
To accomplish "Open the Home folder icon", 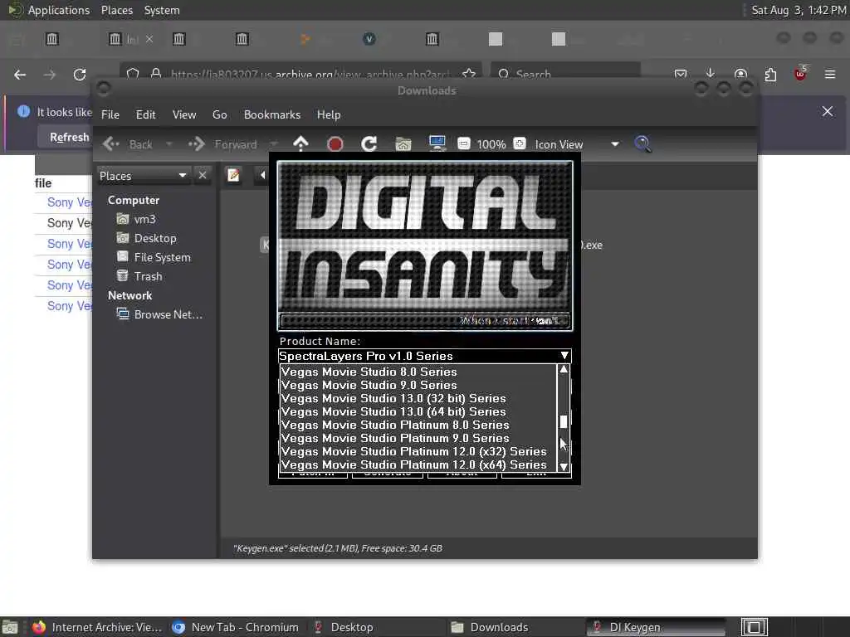I will tap(403, 143).
